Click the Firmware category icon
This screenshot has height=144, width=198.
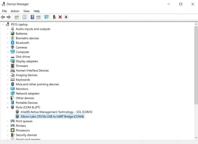coord(13,66)
